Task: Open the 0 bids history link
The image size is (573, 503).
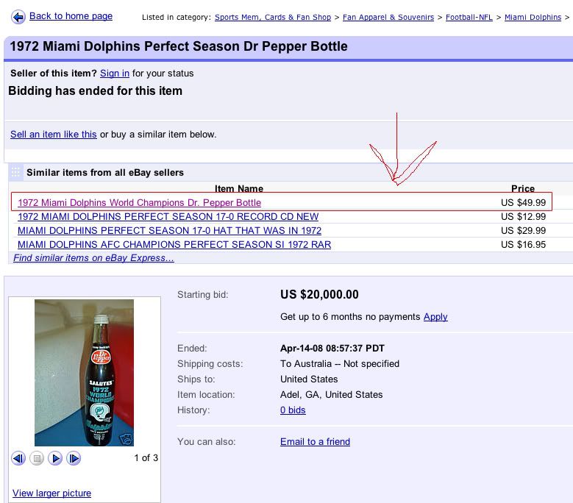Action: (293, 410)
